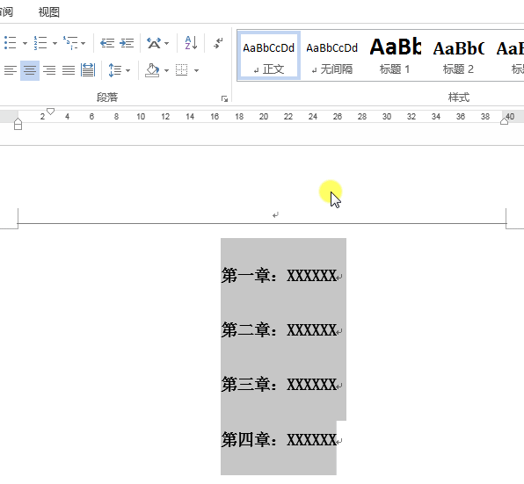This screenshot has width=524, height=484.
Task: Open the line spacing dropdown arrow
Action: 127,70
